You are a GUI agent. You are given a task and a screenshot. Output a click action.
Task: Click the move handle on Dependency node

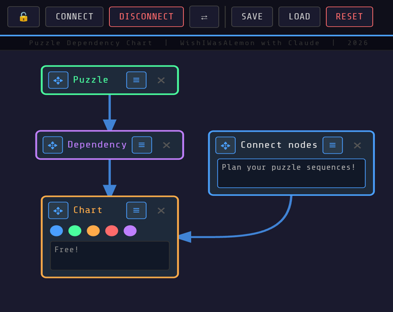pos(52,145)
